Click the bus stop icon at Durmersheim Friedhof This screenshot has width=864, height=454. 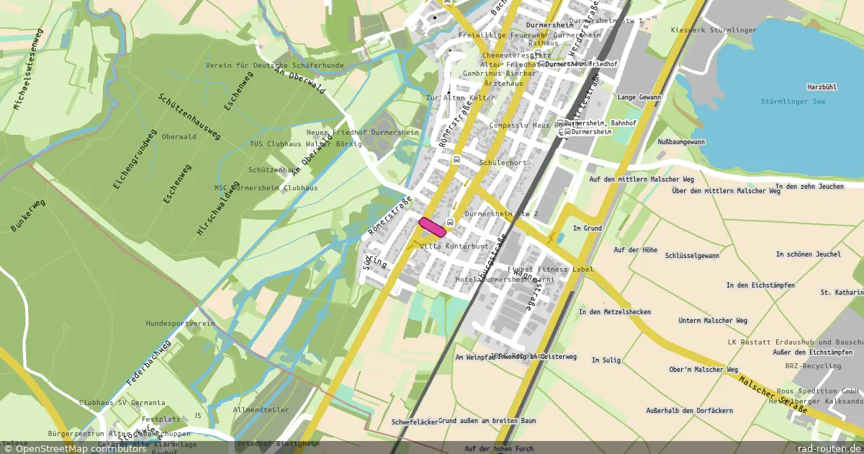pyautogui.click(x=541, y=64)
